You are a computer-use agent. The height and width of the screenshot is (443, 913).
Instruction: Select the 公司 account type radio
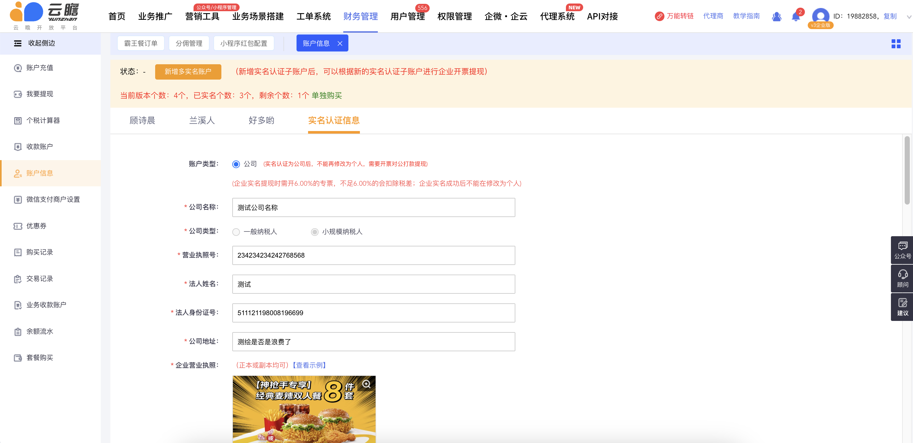(236, 164)
